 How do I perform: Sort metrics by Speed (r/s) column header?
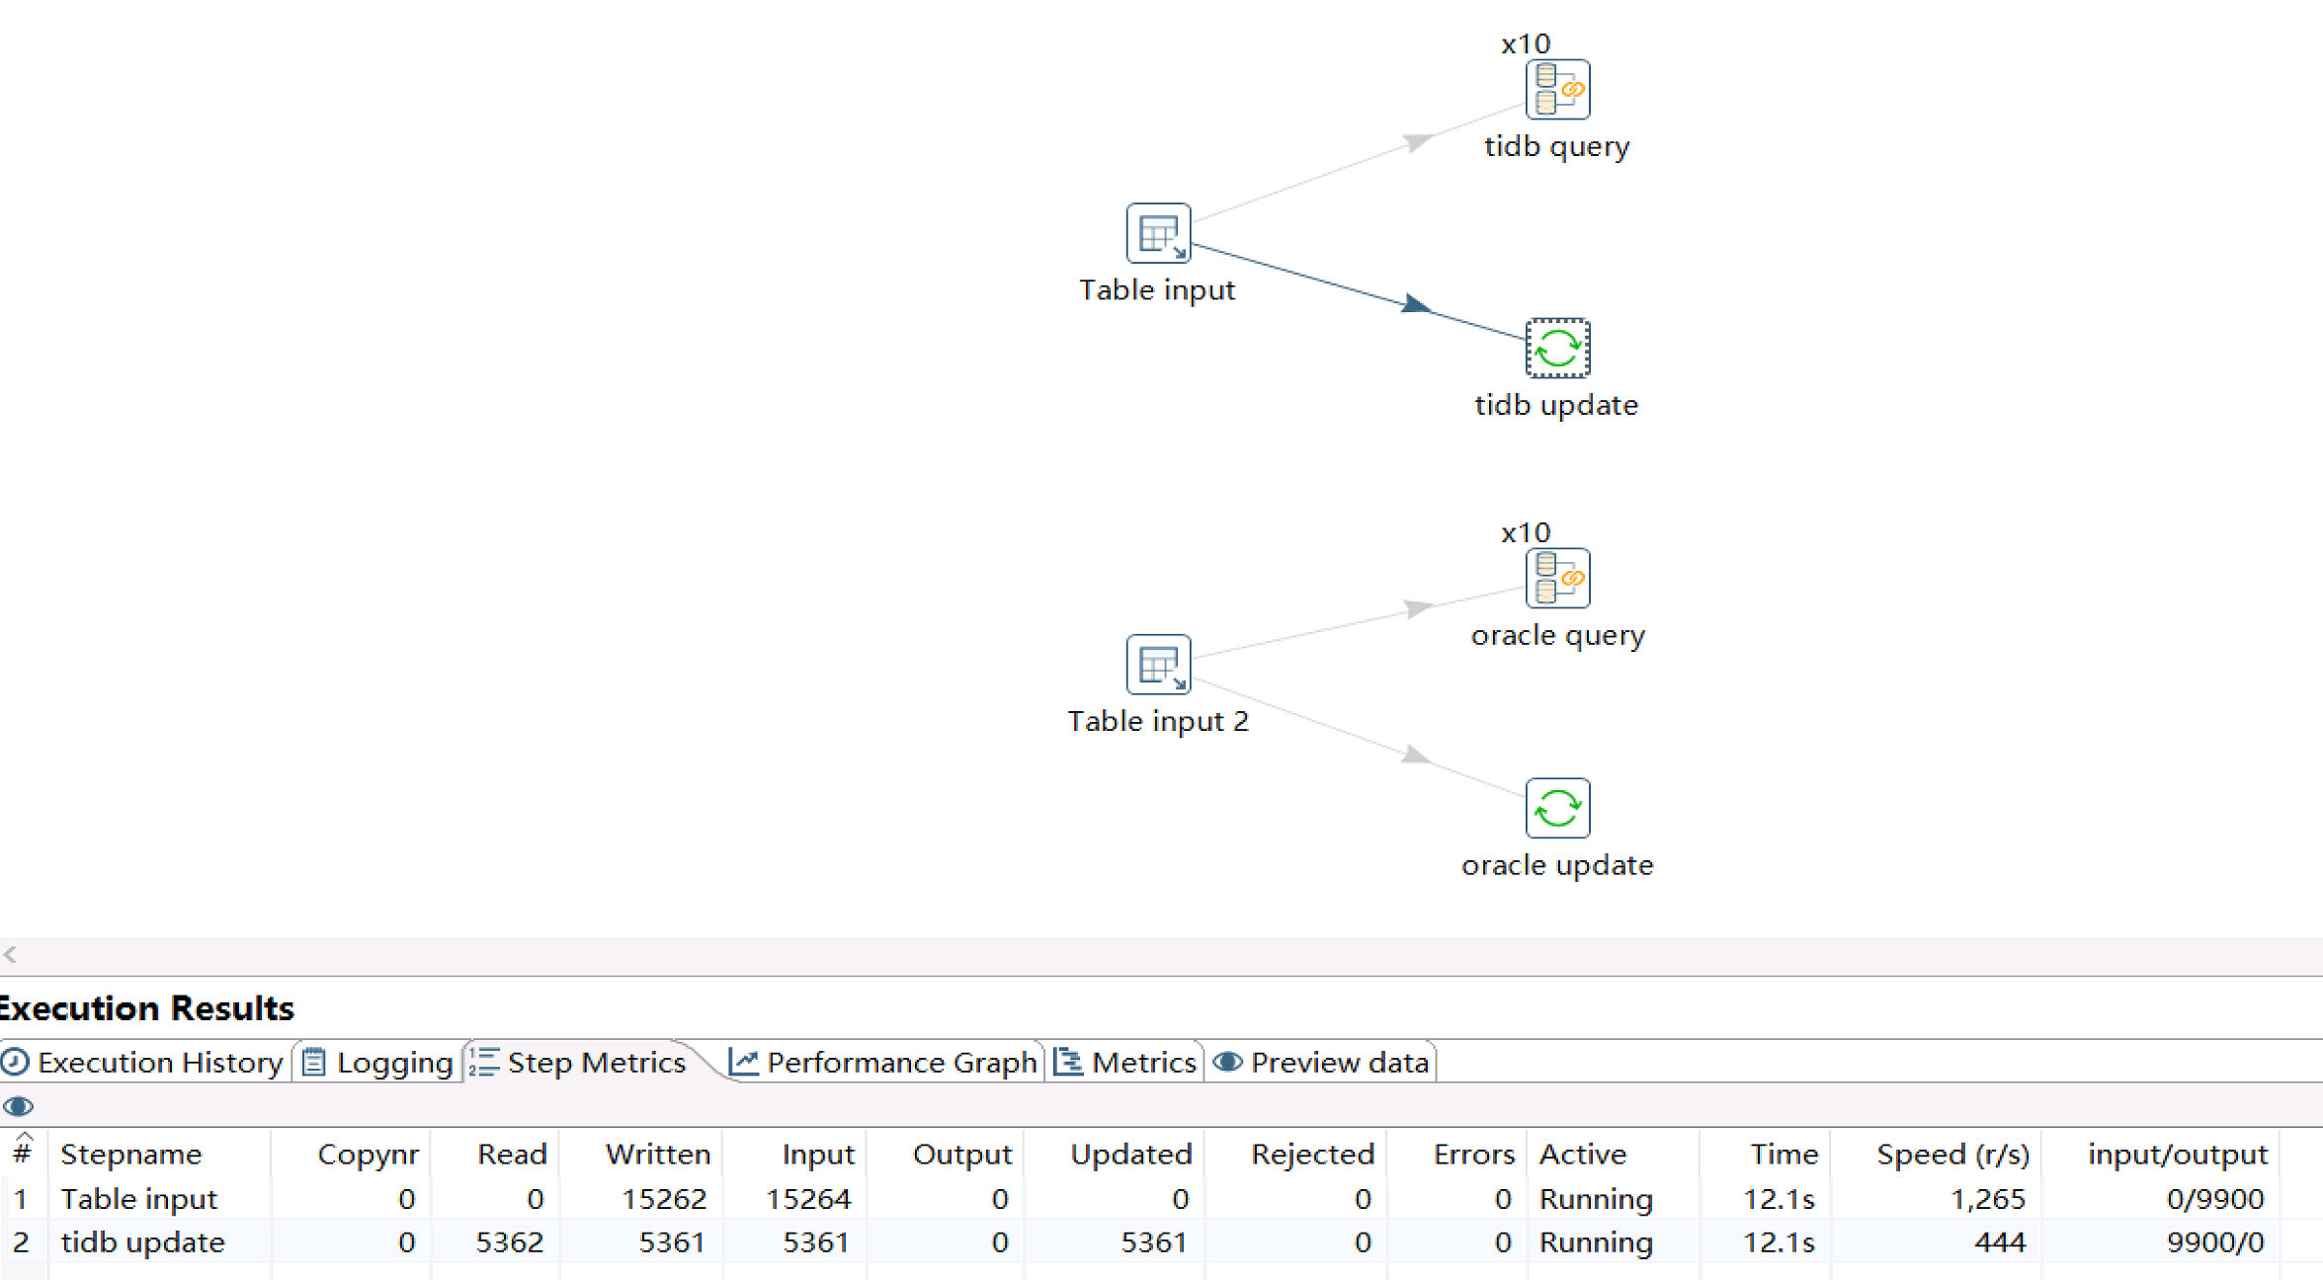(x=1952, y=1154)
